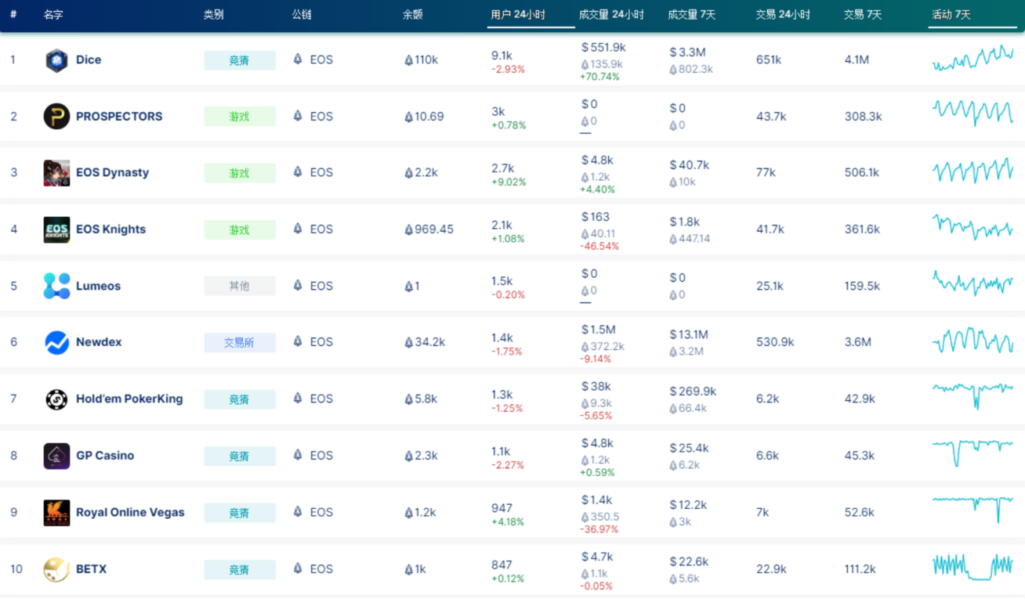The image size is (1025, 599).
Task: Click the 111.2k 7-day transactions for BETX
Action: pos(860,569)
